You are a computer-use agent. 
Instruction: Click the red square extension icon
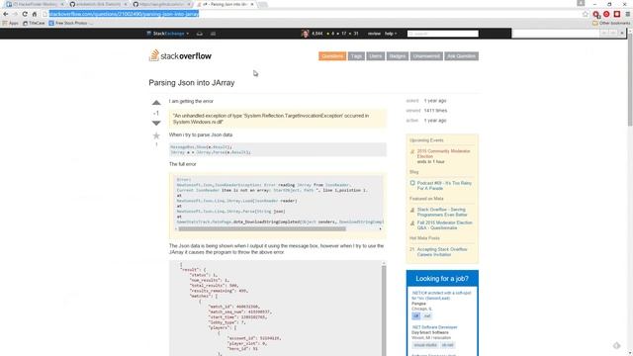point(617,14)
